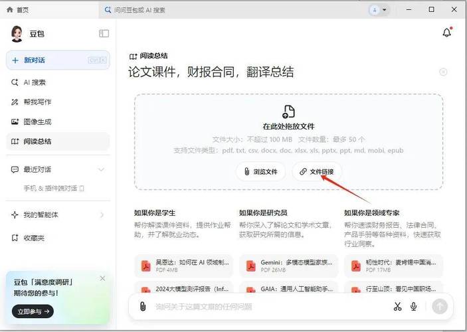The height and width of the screenshot is (332, 467).
Task: Open the notifications bell
Action: click(x=447, y=32)
